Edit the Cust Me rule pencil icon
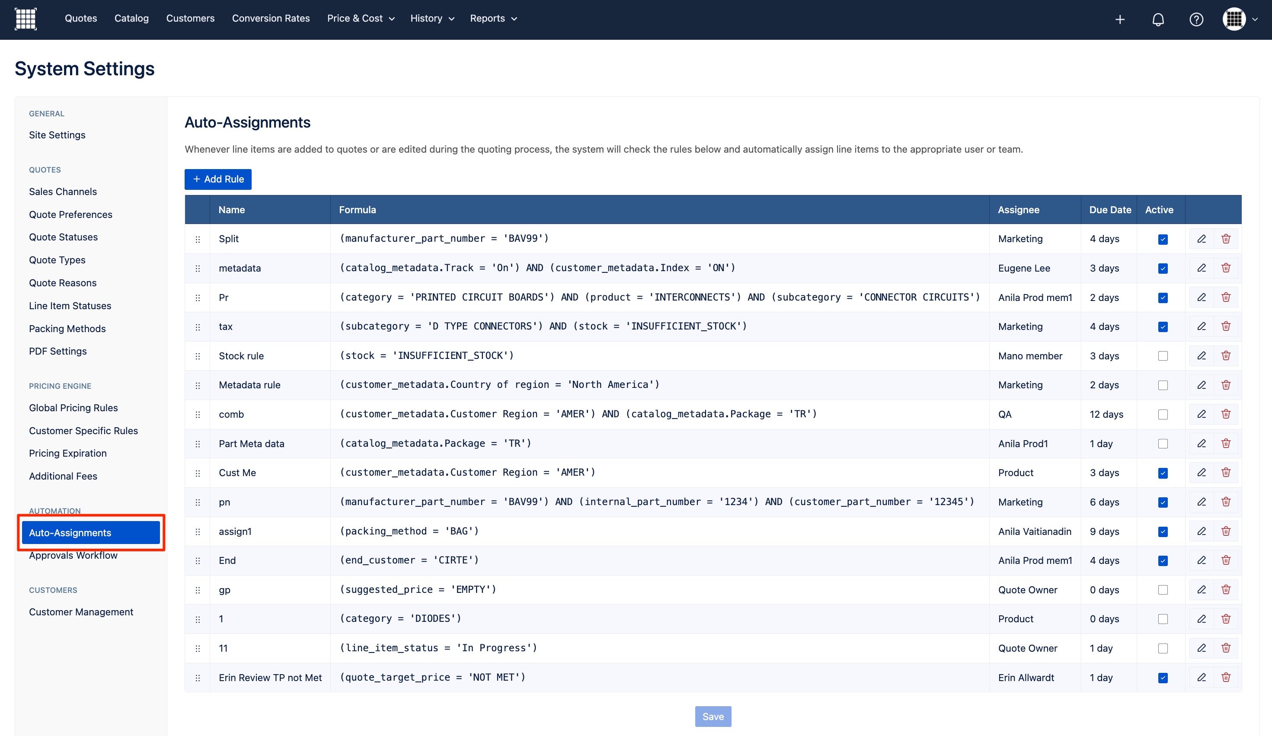 pyautogui.click(x=1202, y=473)
